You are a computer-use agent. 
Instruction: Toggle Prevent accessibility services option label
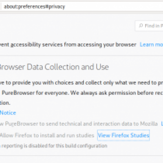click(x=68, y=44)
